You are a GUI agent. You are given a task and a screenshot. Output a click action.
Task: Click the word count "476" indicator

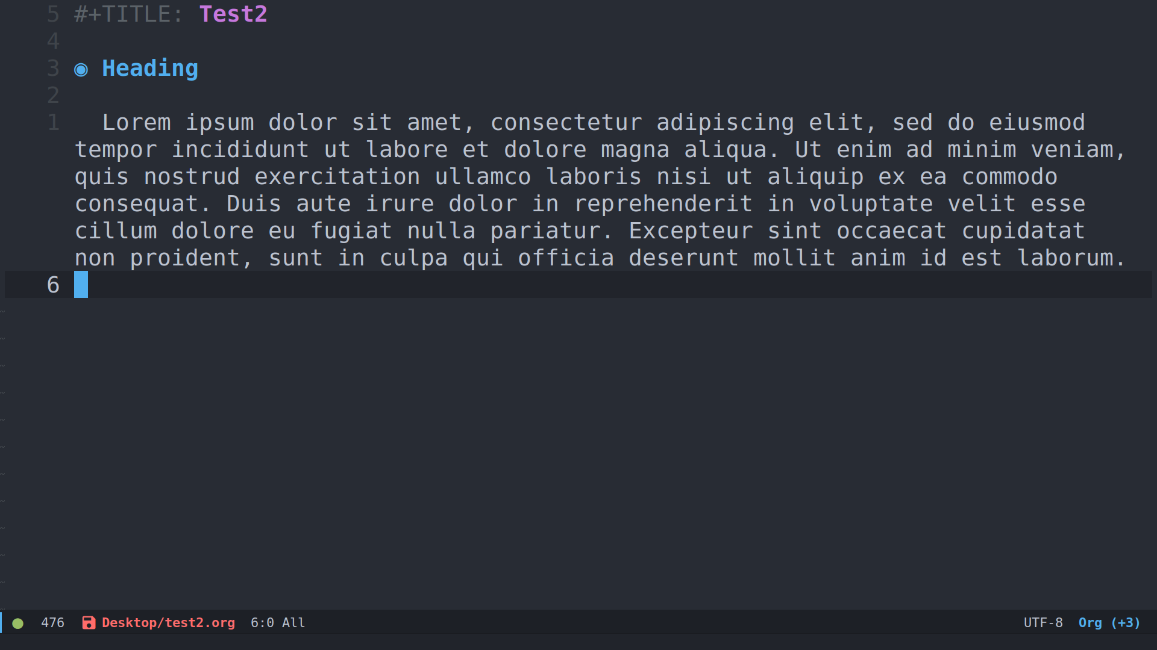click(52, 623)
